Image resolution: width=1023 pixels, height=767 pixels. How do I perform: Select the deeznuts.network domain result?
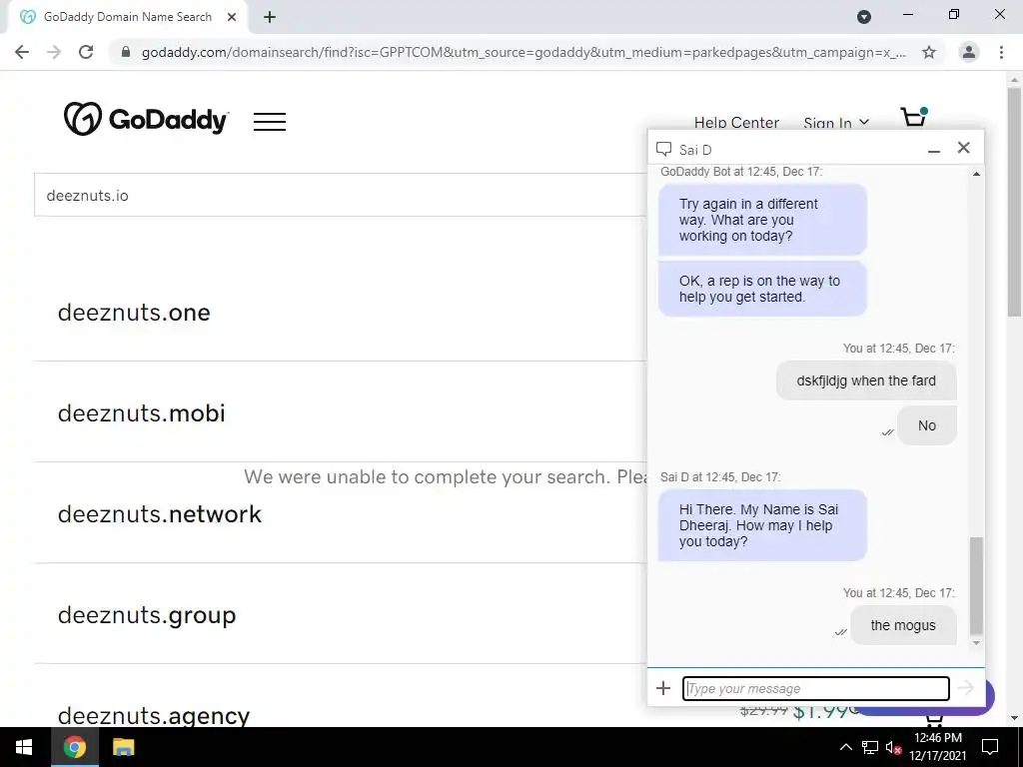pyautogui.click(x=159, y=514)
